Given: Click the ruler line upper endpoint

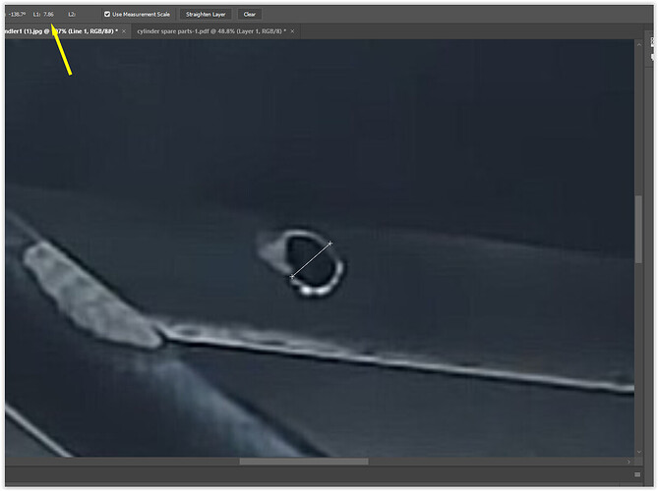Looking at the screenshot, I should [330, 243].
